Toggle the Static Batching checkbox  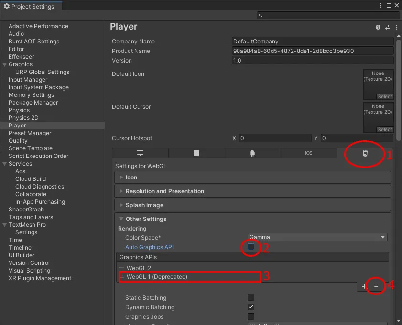tap(251, 298)
